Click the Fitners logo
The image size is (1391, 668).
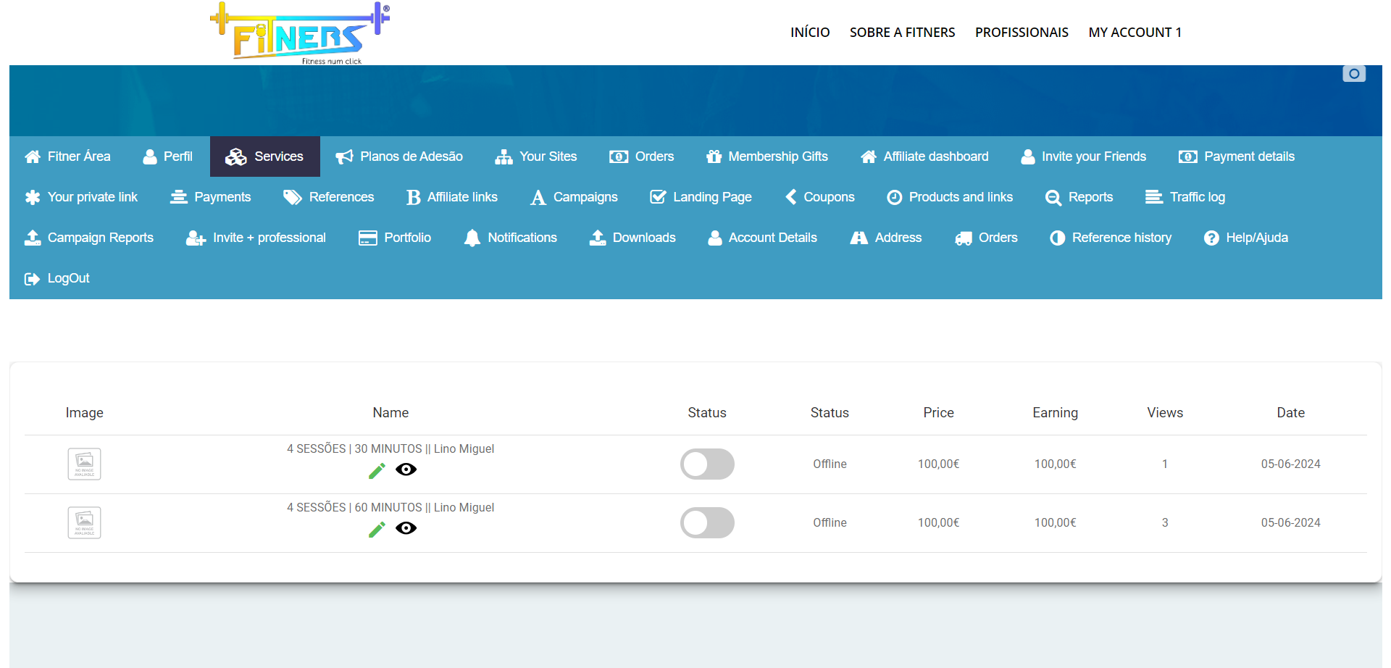[x=300, y=33]
